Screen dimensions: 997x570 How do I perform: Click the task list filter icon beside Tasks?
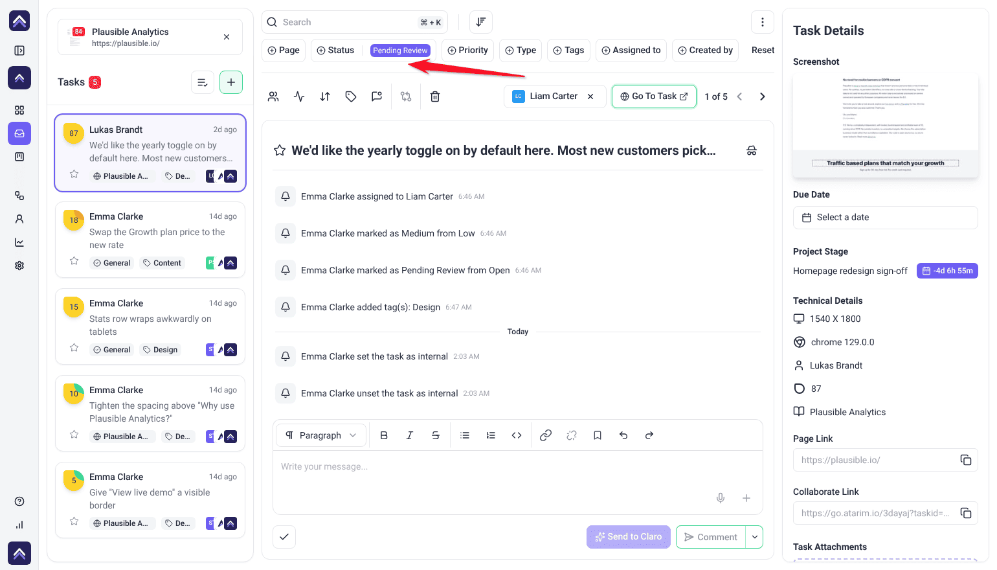pos(203,82)
